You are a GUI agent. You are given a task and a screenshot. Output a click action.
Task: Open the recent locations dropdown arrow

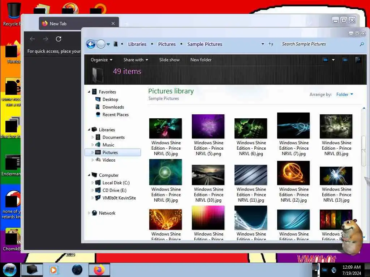pyautogui.click(x=108, y=44)
